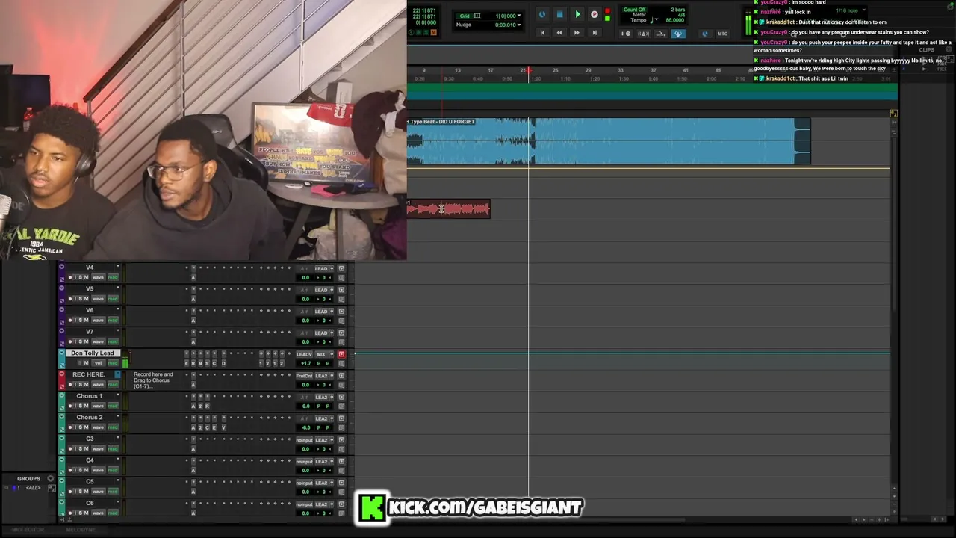956x538 pixels.
Task: Select the MIX output on Don Tolly Lead
Action: click(321, 354)
